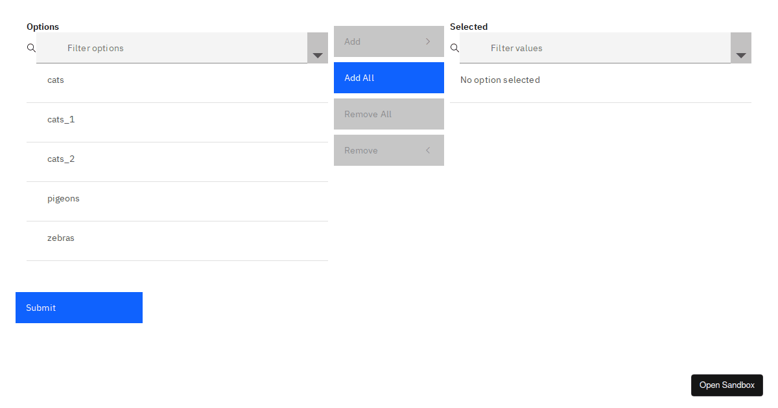The height and width of the screenshot is (408, 778).
Task: Click the Remove All button
Action: pos(388,113)
